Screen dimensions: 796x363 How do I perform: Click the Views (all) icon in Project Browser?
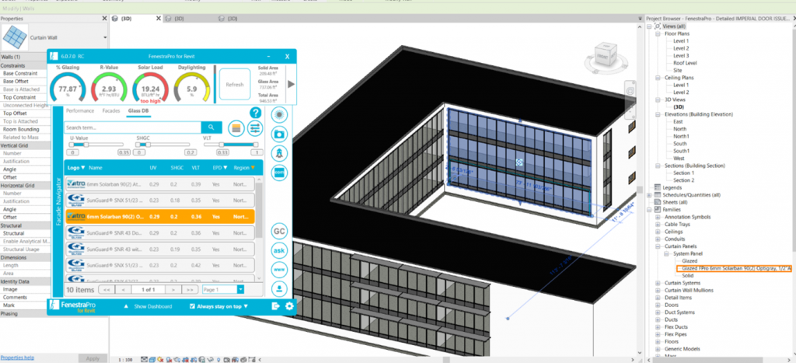658,26
